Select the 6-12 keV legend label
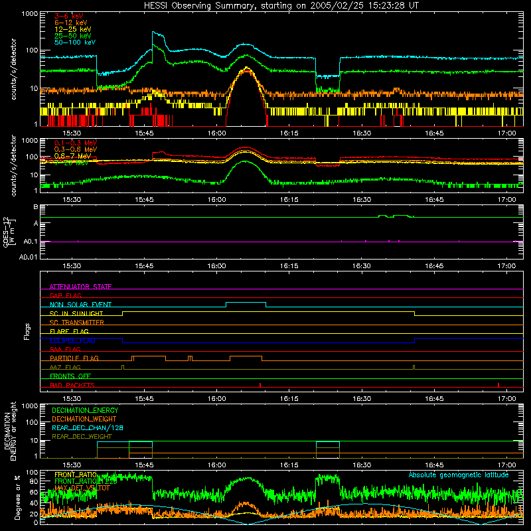Image resolution: width=531 pixels, height=531 pixels. [x=70, y=23]
